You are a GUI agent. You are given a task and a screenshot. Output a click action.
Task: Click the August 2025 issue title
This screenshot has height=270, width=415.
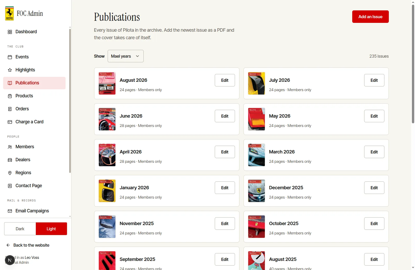point(283,259)
